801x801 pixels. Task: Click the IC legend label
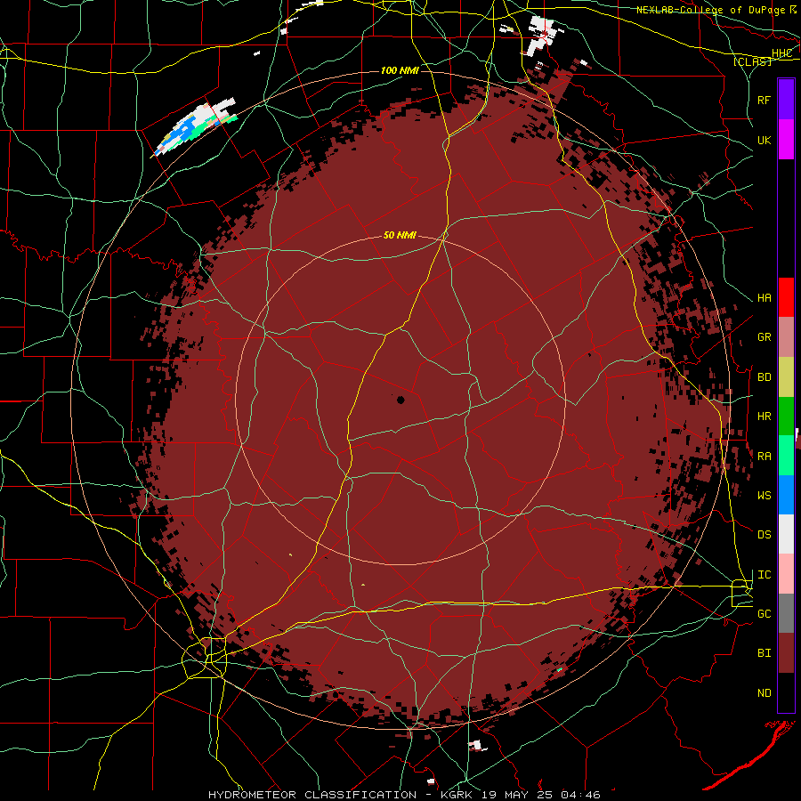tap(764, 575)
